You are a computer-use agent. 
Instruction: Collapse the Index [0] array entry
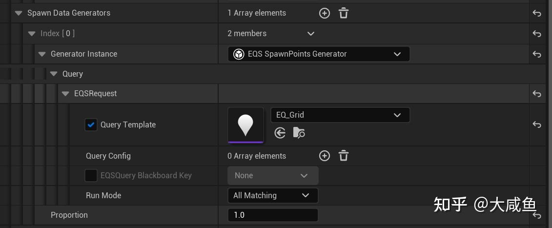pyautogui.click(x=32, y=34)
